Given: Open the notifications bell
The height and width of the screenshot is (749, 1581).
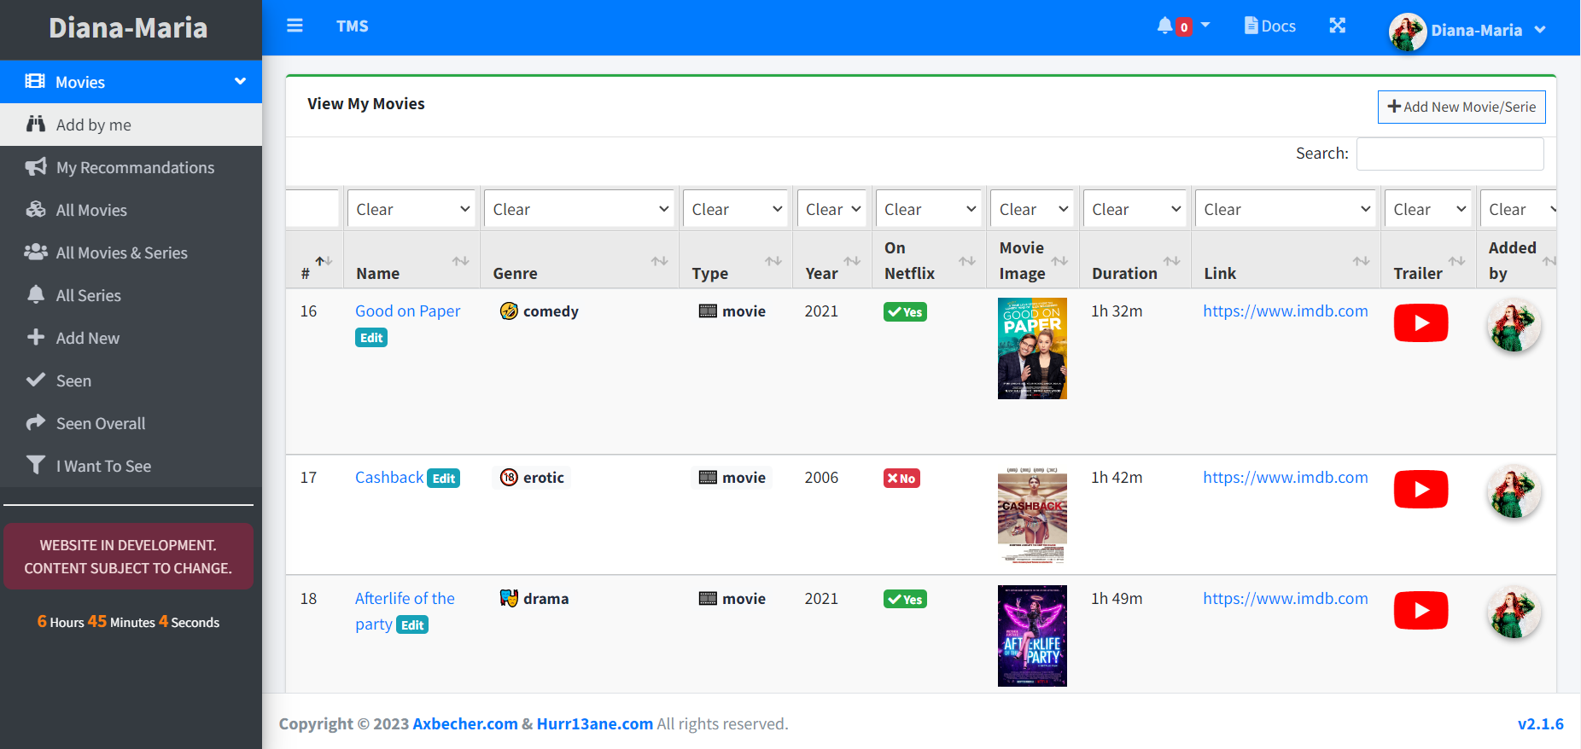Looking at the screenshot, I should click(1165, 26).
